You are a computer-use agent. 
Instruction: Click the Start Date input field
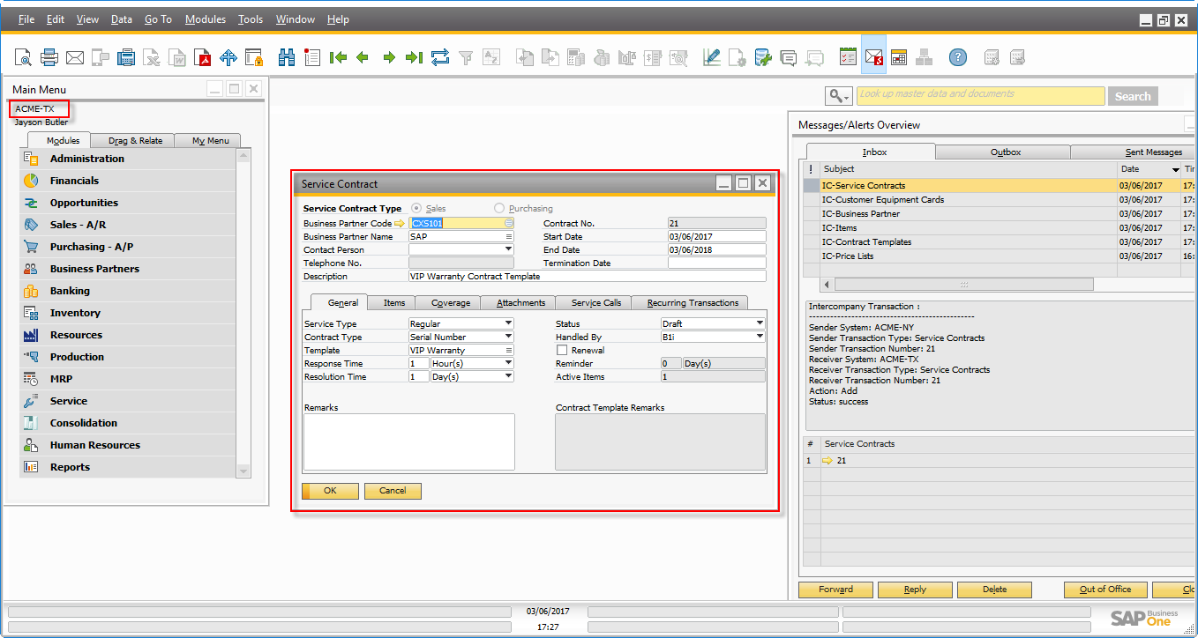coord(716,237)
